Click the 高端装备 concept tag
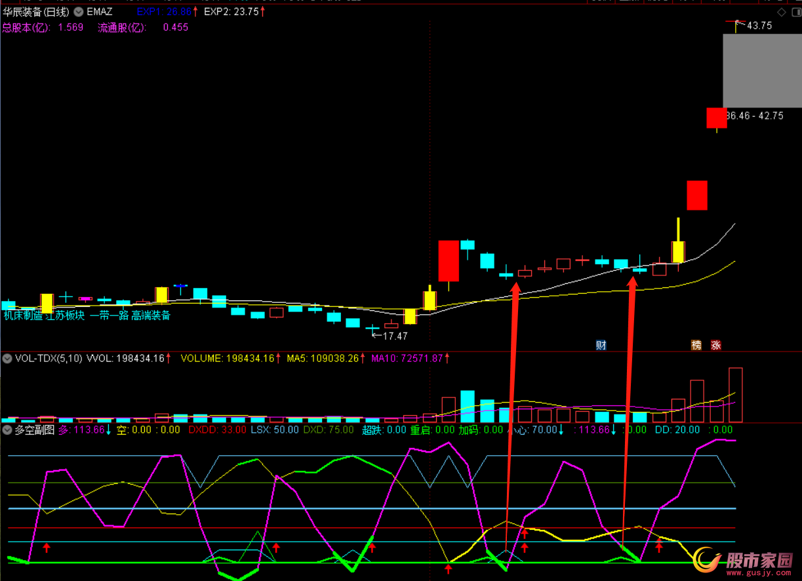Viewport: 802px width, 581px height. tap(151, 315)
